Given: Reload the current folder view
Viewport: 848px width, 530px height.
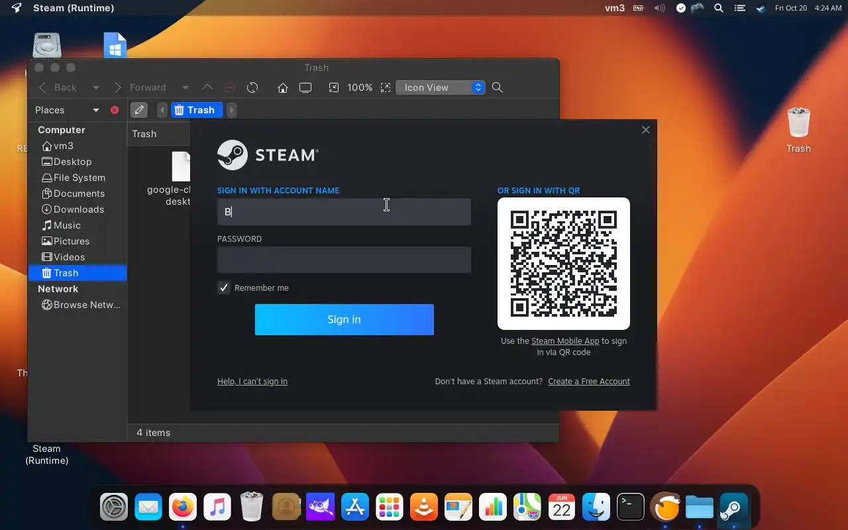Looking at the screenshot, I should 252,87.
